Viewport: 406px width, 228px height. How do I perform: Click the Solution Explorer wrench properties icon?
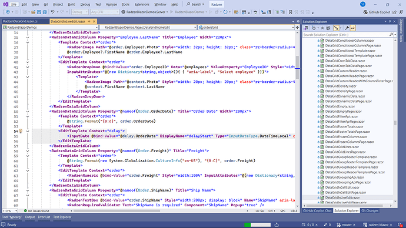[347, 28]
